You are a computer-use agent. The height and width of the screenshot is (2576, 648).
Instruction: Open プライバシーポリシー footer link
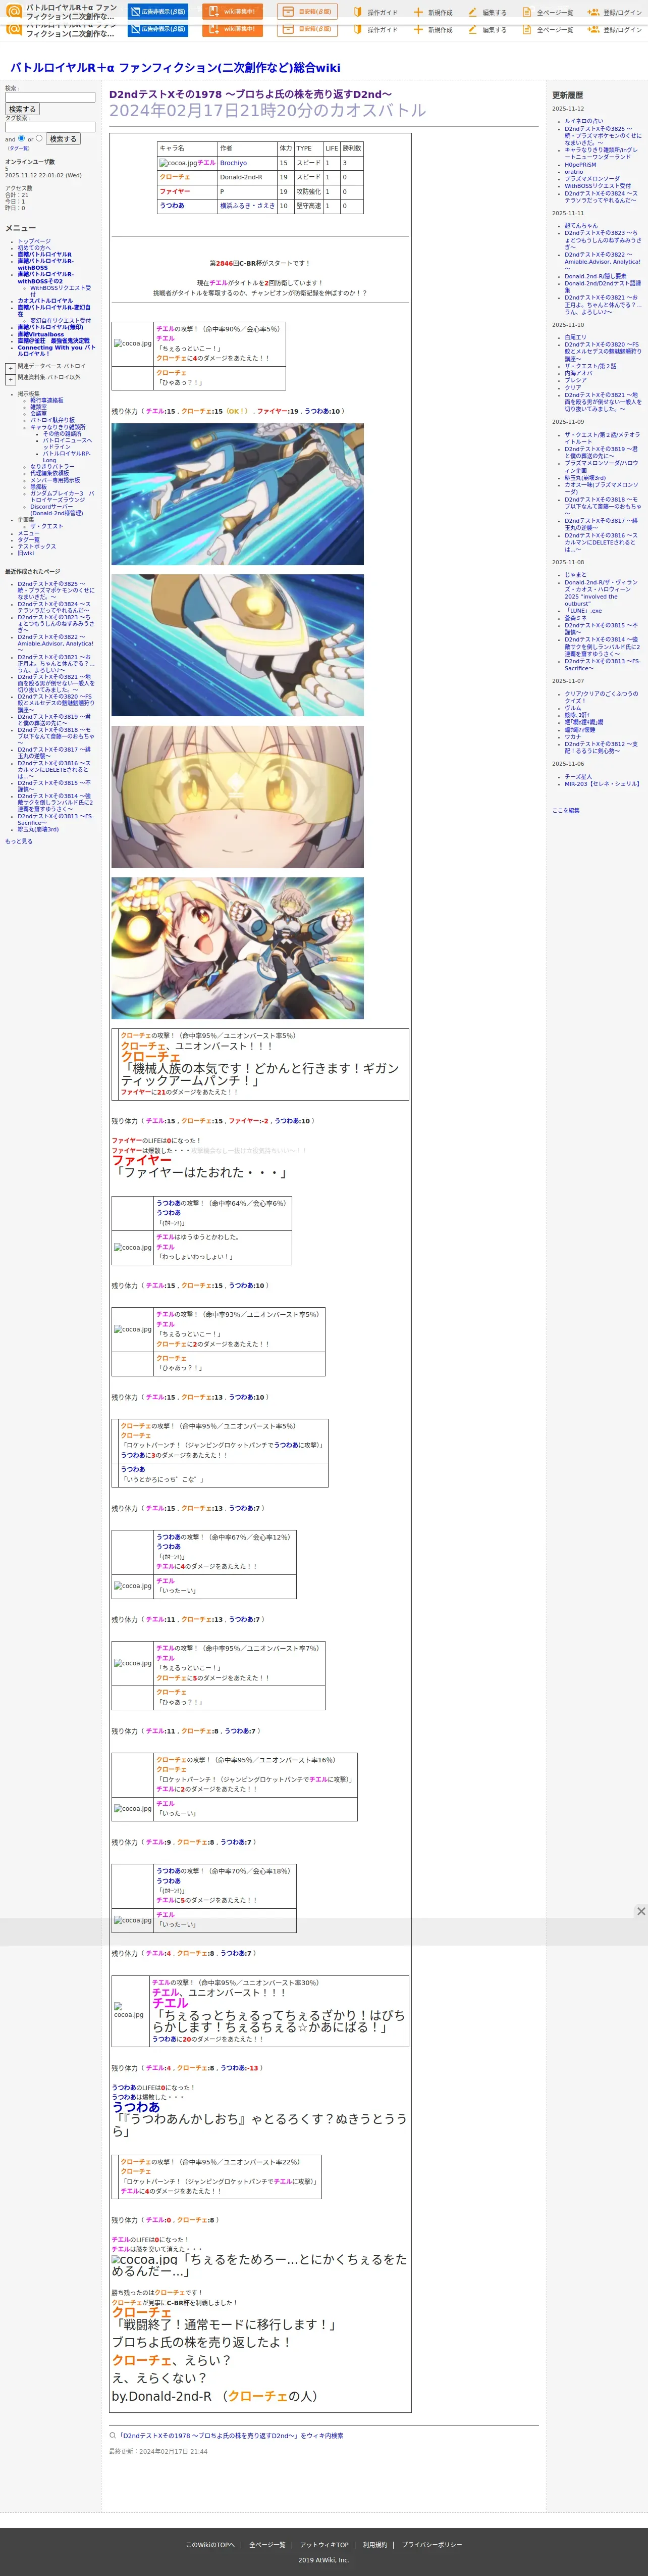click(431, 2544)
